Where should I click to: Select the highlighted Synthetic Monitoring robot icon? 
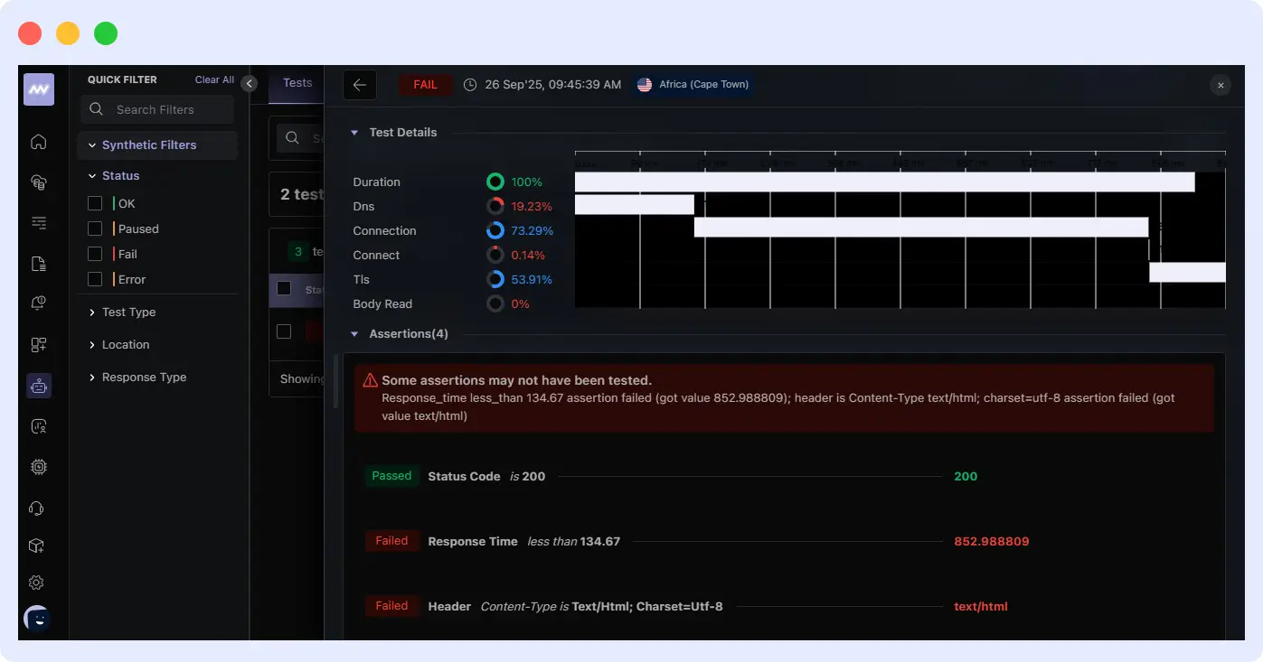(x=38, y=385)
